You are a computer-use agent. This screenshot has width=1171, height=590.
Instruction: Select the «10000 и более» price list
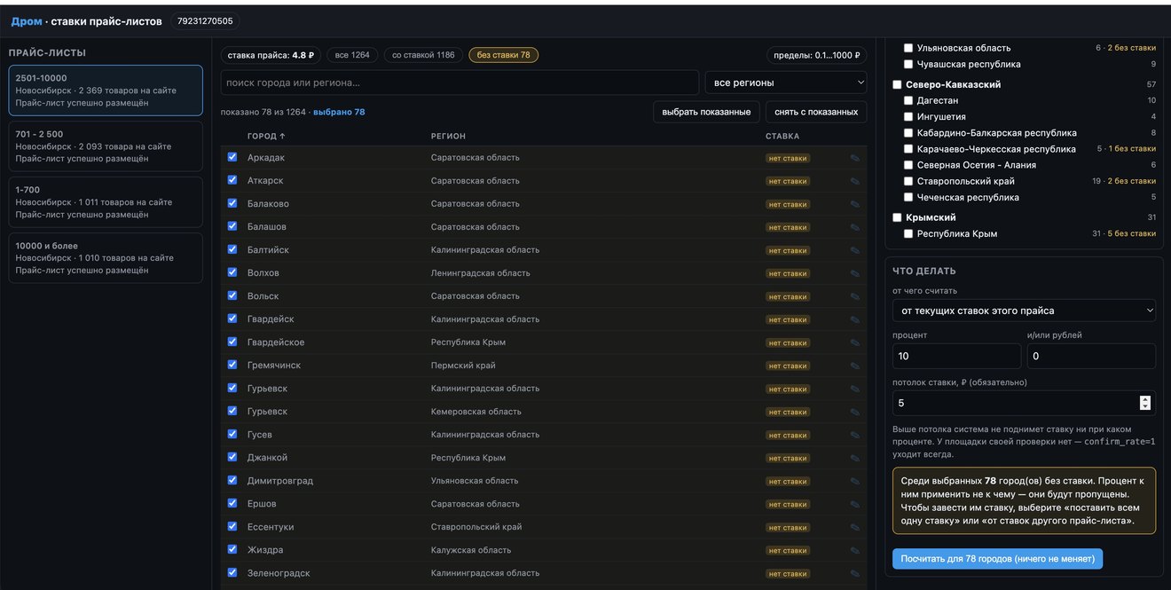click(x=106, y=258)
